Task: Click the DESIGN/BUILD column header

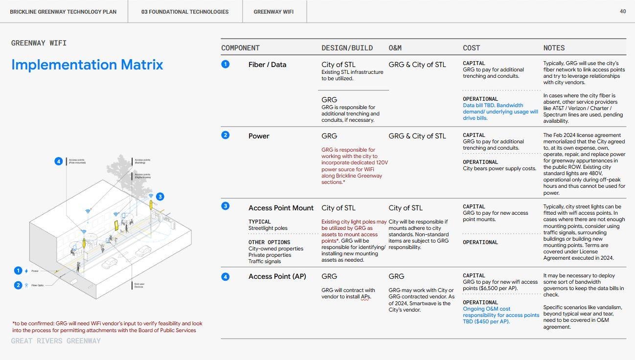Action: tap(347, 48)
